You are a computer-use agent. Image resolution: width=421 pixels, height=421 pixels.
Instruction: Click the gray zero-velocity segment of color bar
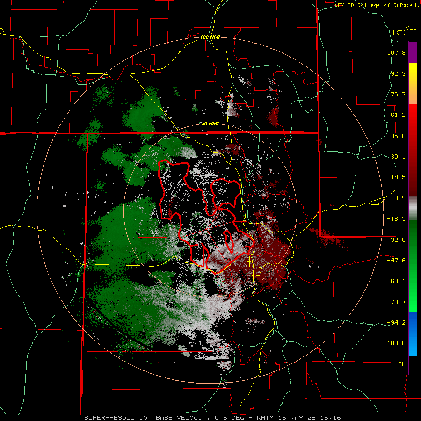[x=413, y=207]
